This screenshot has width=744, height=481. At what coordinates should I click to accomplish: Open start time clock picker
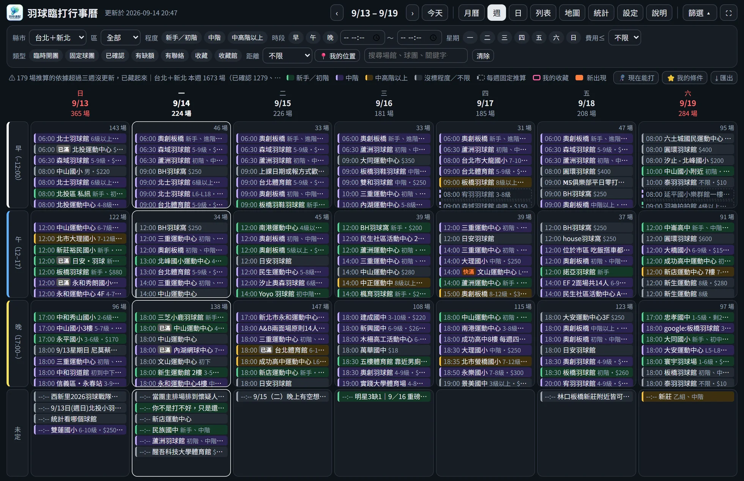376,38
